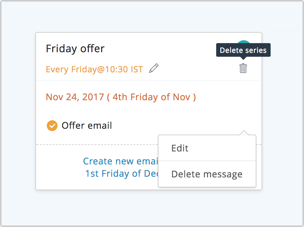Click the 1st Friday of Dec link text
The width and height of the screenshot is (304, 227).
tap(122, 173)
